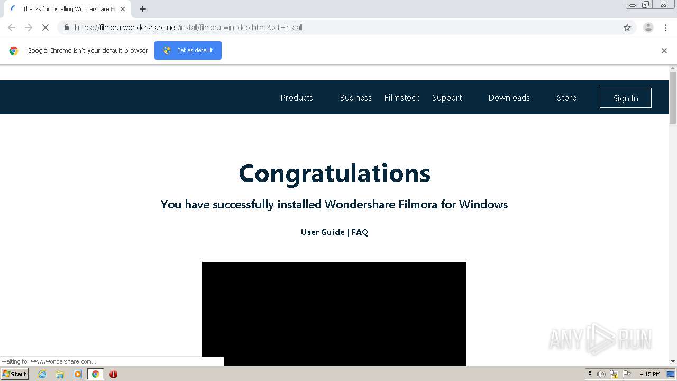Click scrollbar up arrow
This screenshot has width=677, height=381.
tap(673, 68)
